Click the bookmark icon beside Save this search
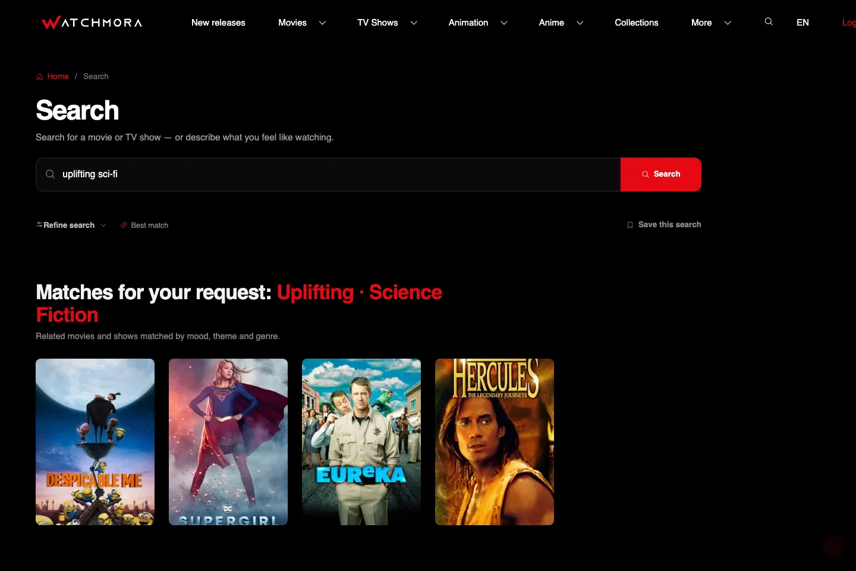 [630, 225]
